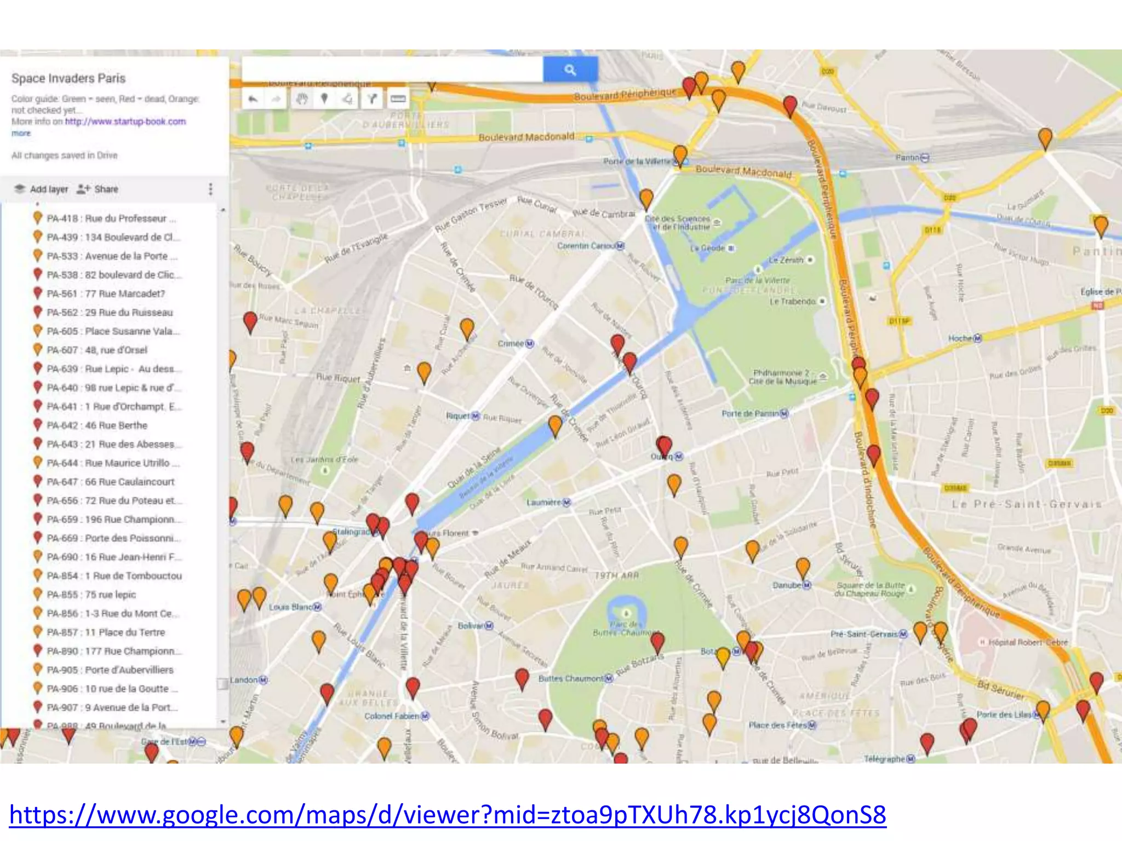Click the red marker near Laumière by the canal
The width and height of the screenshot is (1122, 841).
tap(412, 504)
